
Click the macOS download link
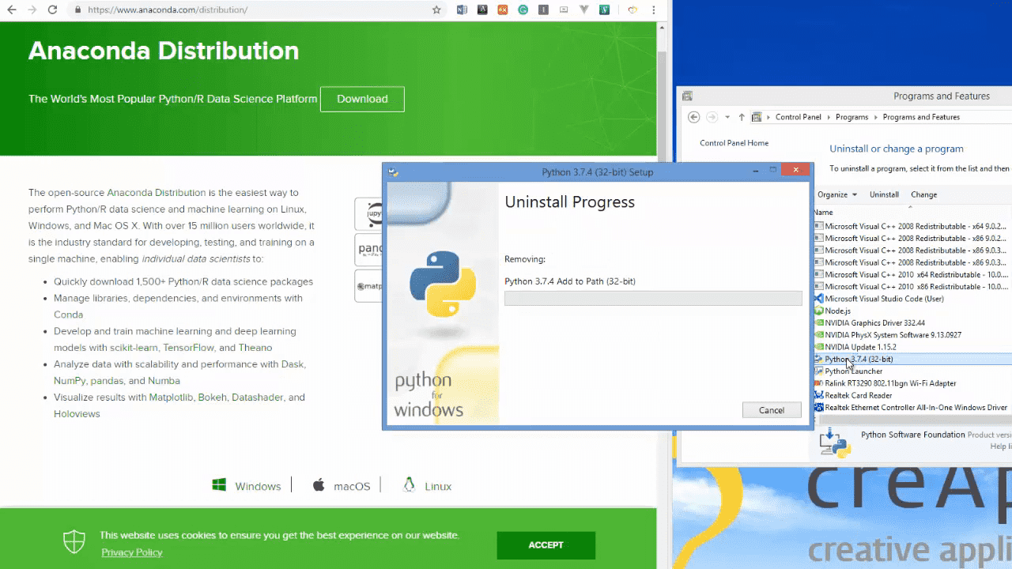coord(352,486)
